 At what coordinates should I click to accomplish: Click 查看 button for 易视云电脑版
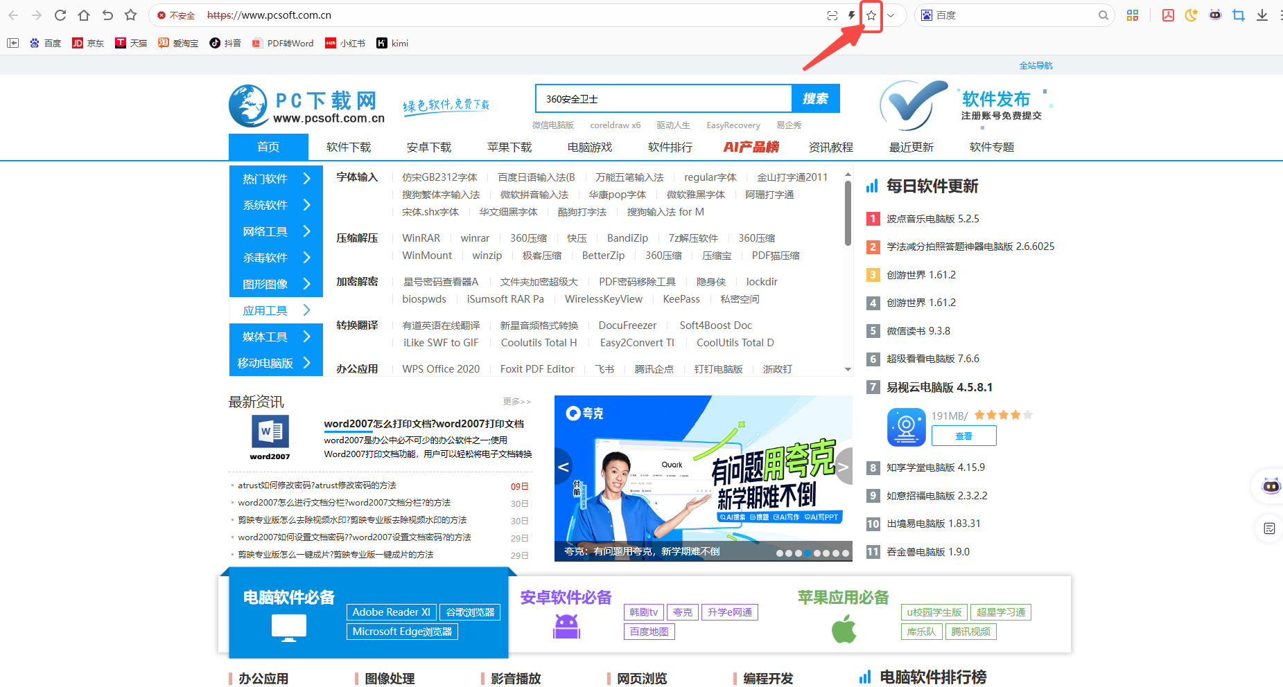(963, 436)
